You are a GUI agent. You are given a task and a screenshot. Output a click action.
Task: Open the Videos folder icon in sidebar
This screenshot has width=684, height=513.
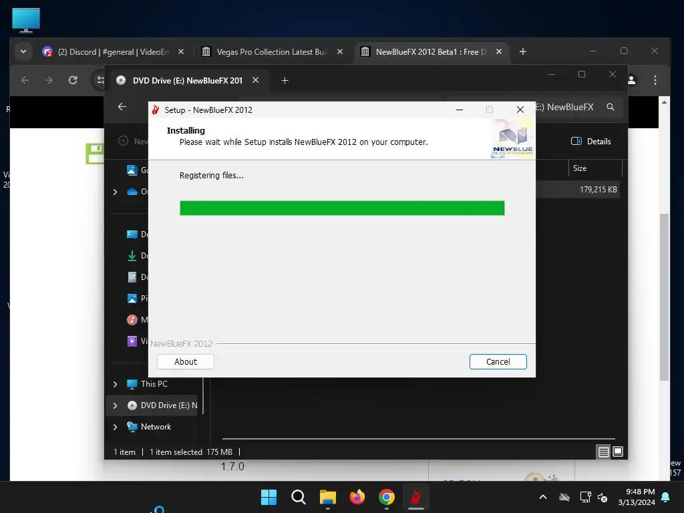point(132,341)
